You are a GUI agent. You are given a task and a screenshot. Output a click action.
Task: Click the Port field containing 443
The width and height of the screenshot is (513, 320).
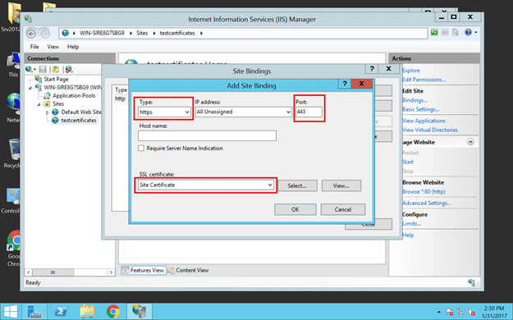309,112
